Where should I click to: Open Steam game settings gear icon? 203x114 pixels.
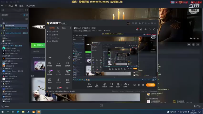click(x=189, y=45)
